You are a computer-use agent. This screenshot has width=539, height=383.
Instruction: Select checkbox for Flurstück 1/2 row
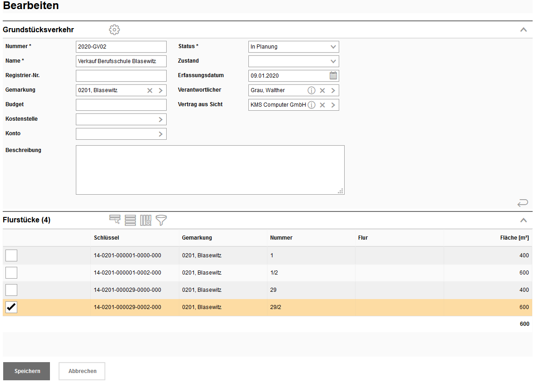click(11, 273)
